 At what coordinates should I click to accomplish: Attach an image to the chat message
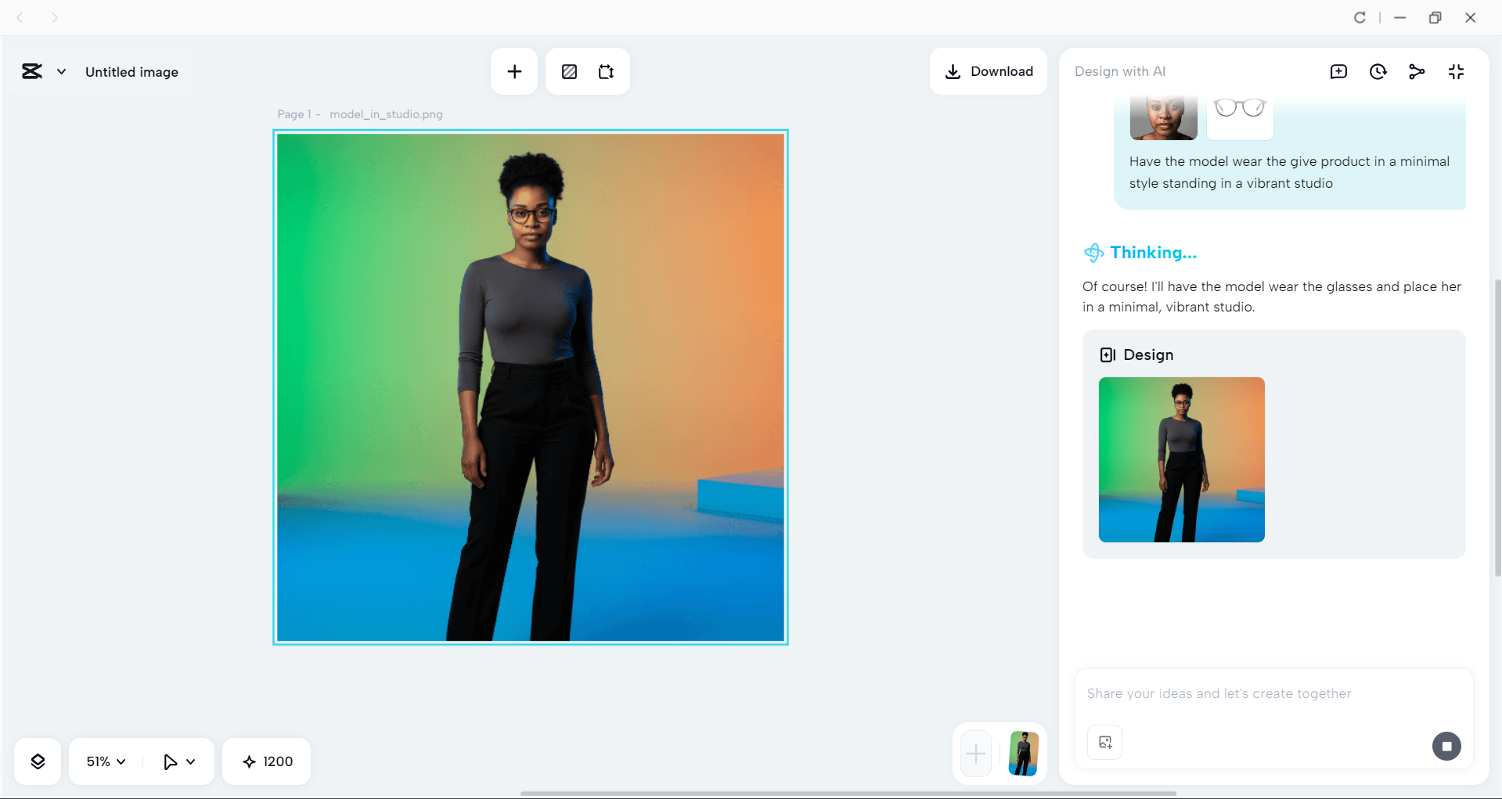pyautogui.click(x=1104, y=742)
